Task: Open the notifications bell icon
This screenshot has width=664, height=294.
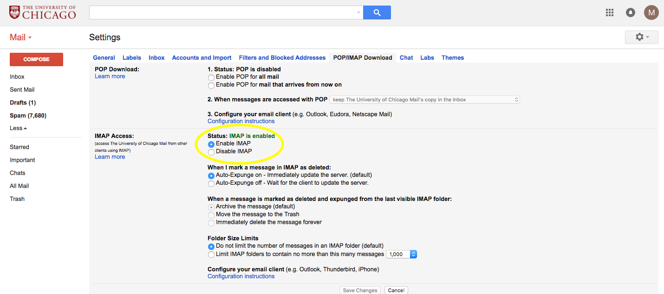Action: pyautogui.click(x=631, y=13)
